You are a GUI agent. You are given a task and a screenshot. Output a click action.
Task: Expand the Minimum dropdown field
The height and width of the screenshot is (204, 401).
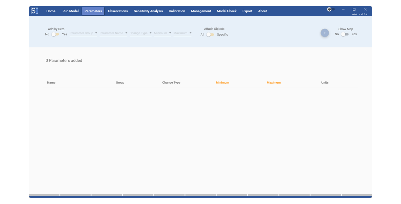point(162,33)
